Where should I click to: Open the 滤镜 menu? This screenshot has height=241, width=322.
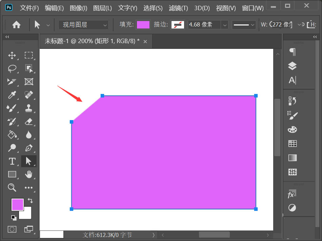[178, 8]
